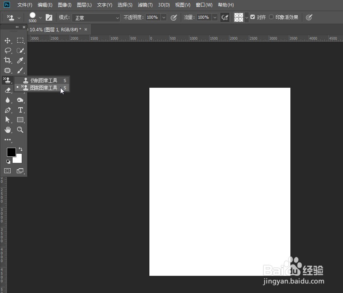This screenshot has height=293, width=343.
Task: Swap foreground and background colors
Action: coord(20,149)
